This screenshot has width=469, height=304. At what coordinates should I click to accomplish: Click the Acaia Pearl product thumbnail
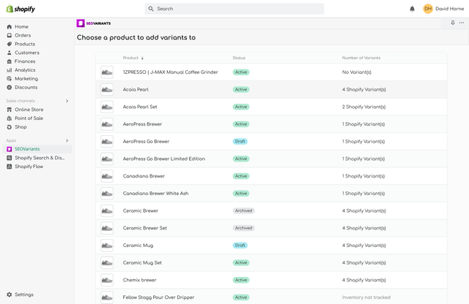[107, 89]
